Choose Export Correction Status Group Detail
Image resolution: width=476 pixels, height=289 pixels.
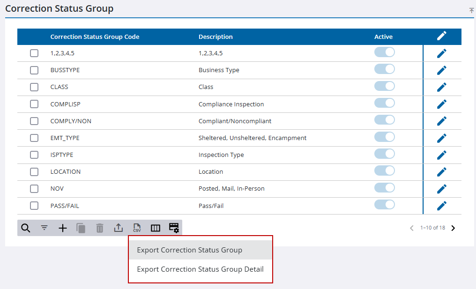click(200, 269)
